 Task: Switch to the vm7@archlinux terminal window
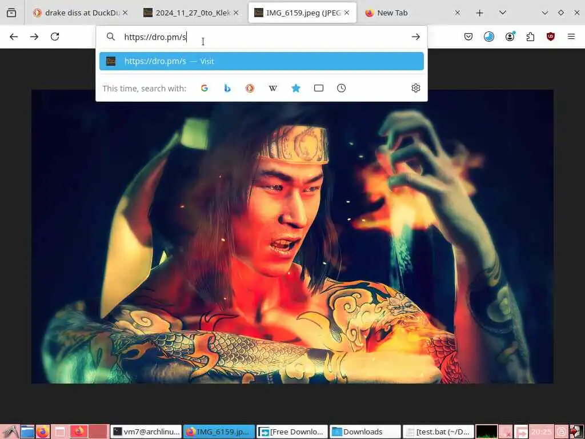[x=146, y=432]
